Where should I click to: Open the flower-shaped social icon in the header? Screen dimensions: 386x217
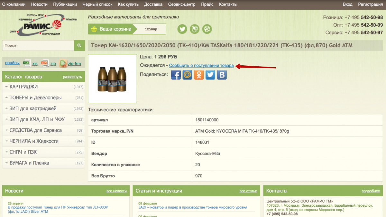point(207,29)
